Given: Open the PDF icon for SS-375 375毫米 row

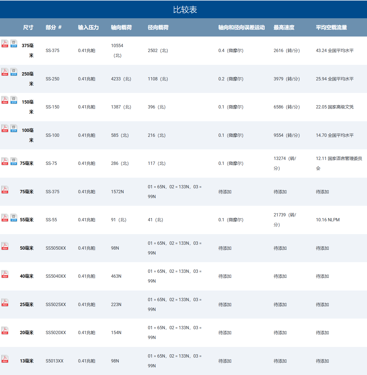Looking at the screenshot, I should pos(5,44).
